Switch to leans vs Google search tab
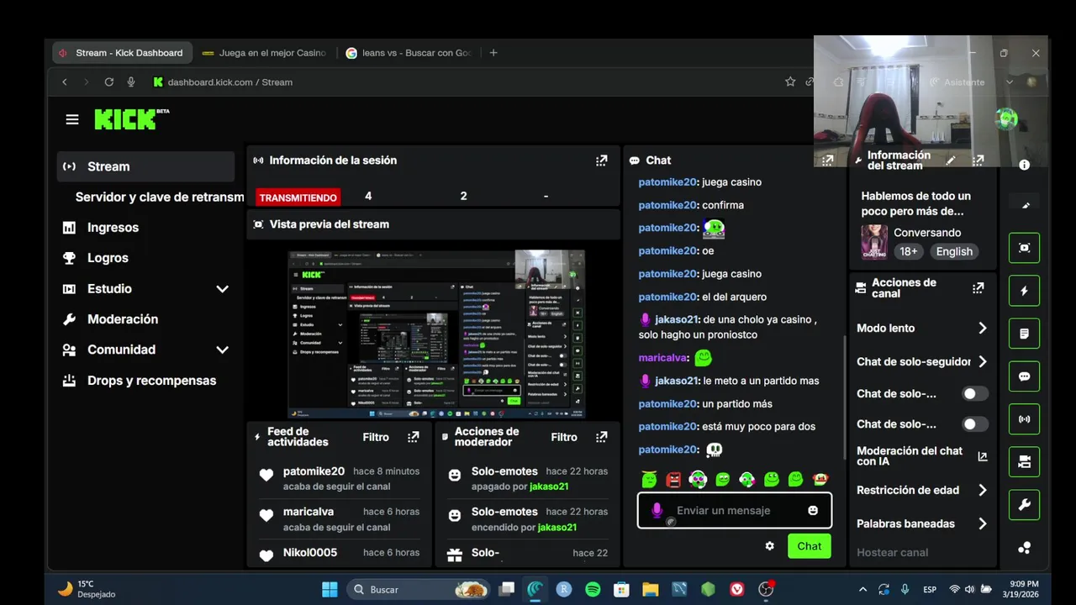This screenshot has height=605, width=1076. pos(409,53)
